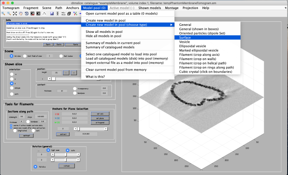The width and height of the screenshot is (288, 175).
Task: Toggle auto rotation option
Action: coord(67,150)
